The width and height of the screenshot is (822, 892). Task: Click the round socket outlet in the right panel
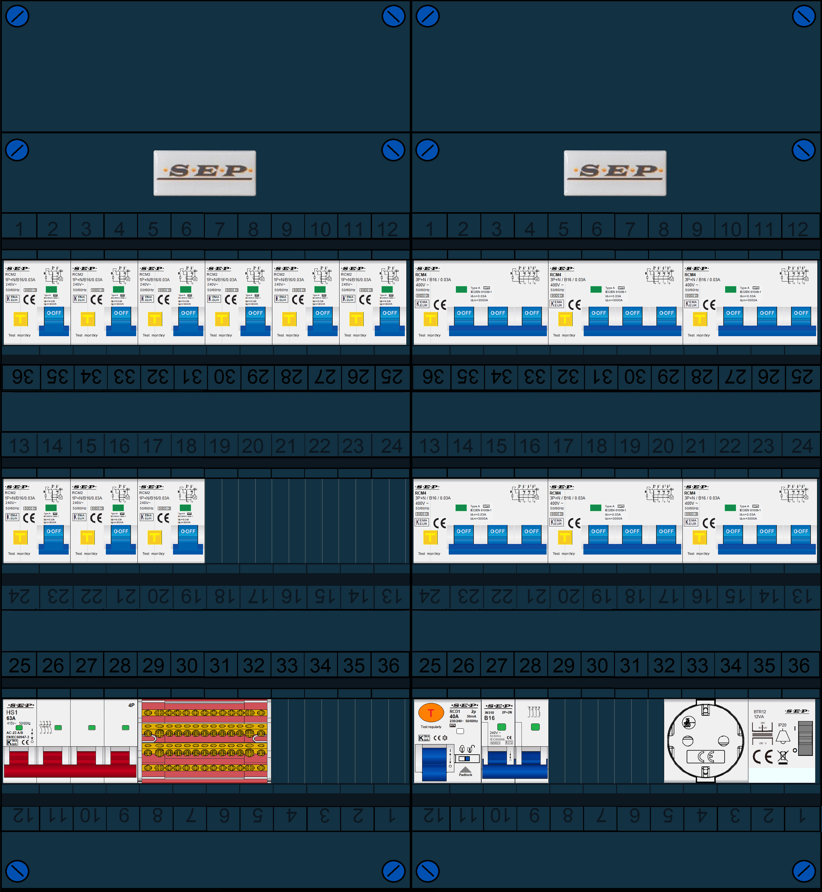[x=706, y=740]
